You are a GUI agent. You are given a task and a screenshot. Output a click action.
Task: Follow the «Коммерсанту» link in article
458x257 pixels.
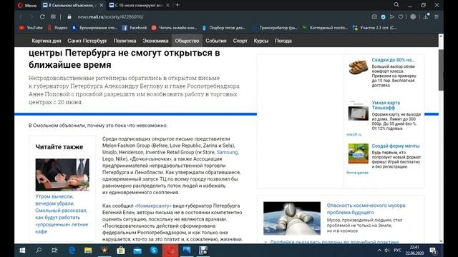coord(153,206)
